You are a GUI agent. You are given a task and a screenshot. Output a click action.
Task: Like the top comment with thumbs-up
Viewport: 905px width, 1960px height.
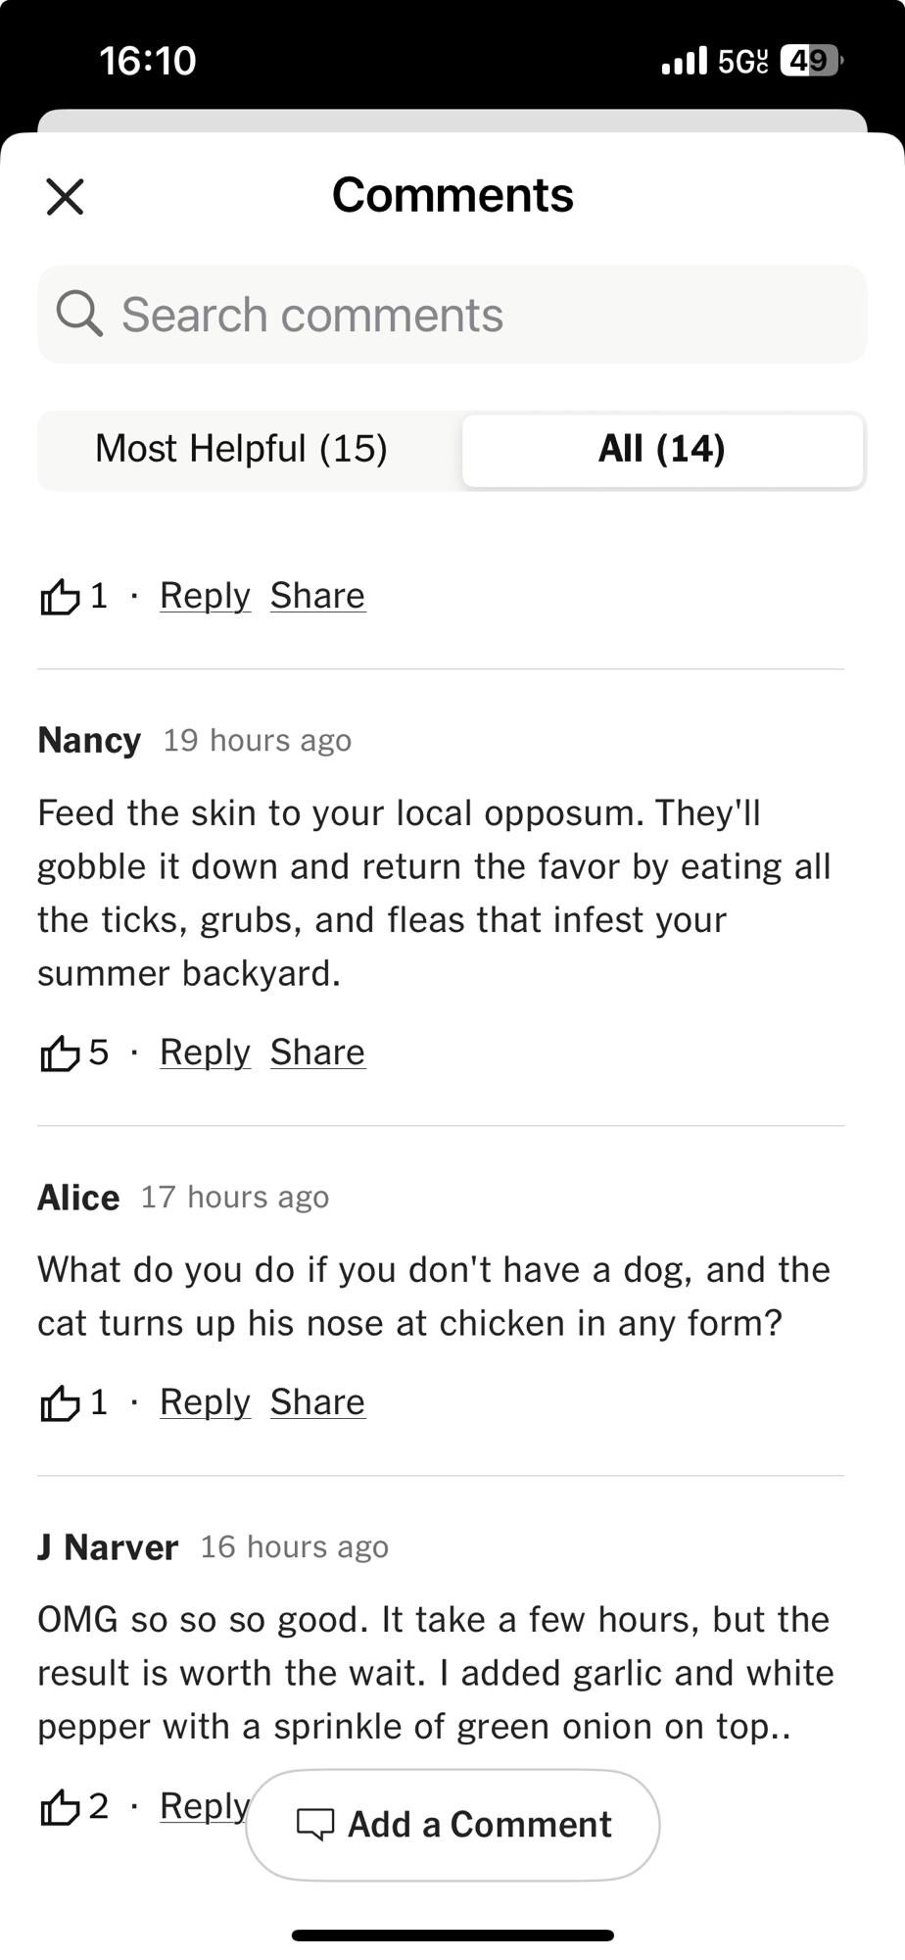coord(60,596)
